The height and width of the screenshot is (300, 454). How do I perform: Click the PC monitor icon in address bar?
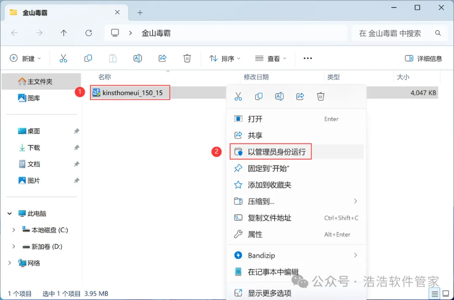(115, 33)
